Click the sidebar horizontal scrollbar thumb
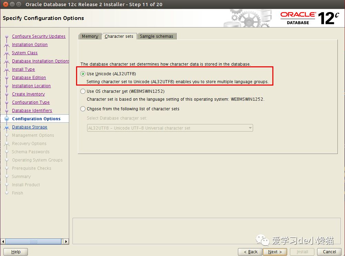Viewport: 345px width, 256px height. click(33, 242)
